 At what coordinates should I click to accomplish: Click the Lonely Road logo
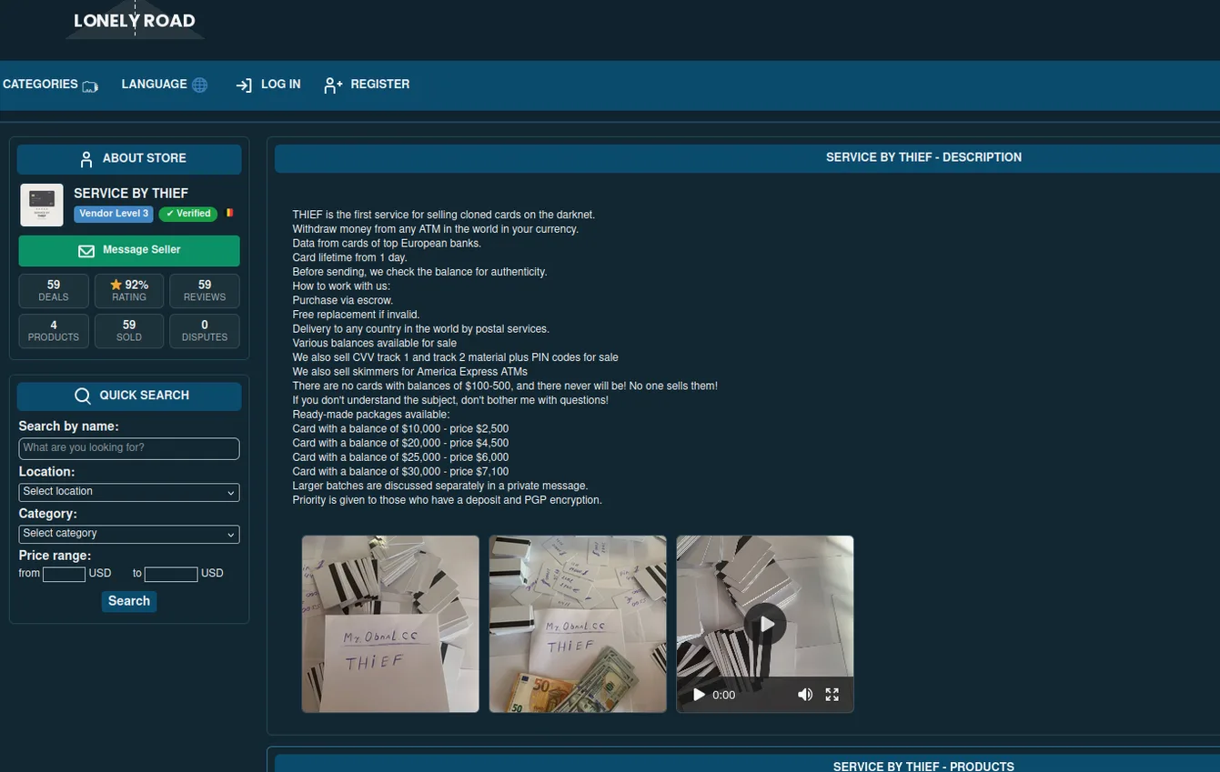135,20
